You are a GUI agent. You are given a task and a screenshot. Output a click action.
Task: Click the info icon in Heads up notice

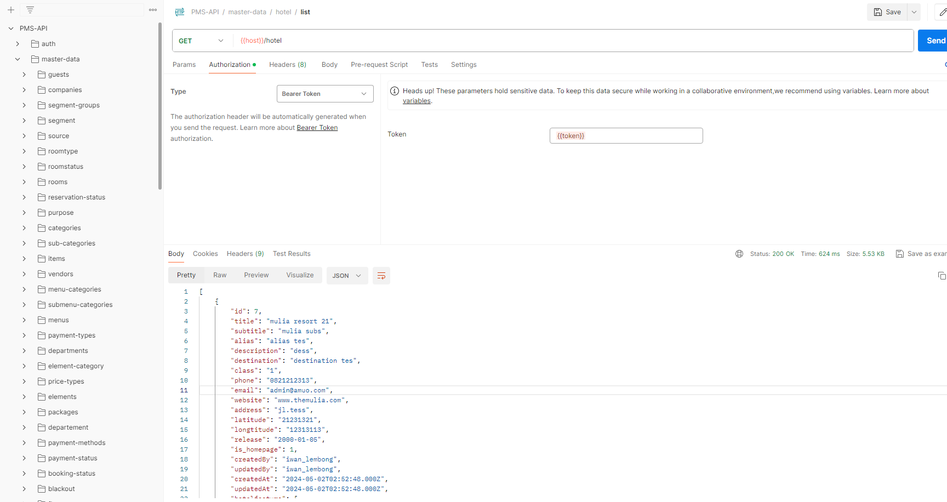point(394,91)
